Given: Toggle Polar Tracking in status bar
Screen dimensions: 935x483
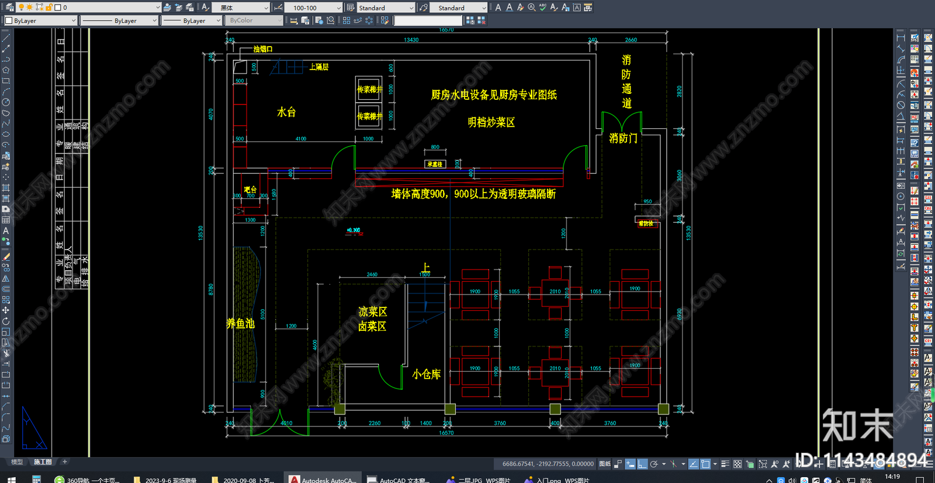Looking at the screenshot, I should (x=654, y=464).
